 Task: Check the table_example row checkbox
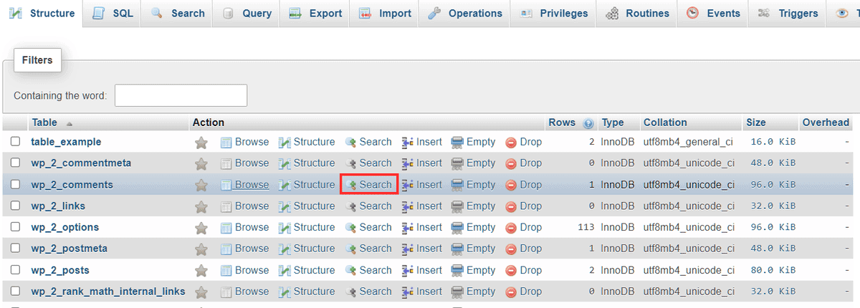click(x=15, y=142)
